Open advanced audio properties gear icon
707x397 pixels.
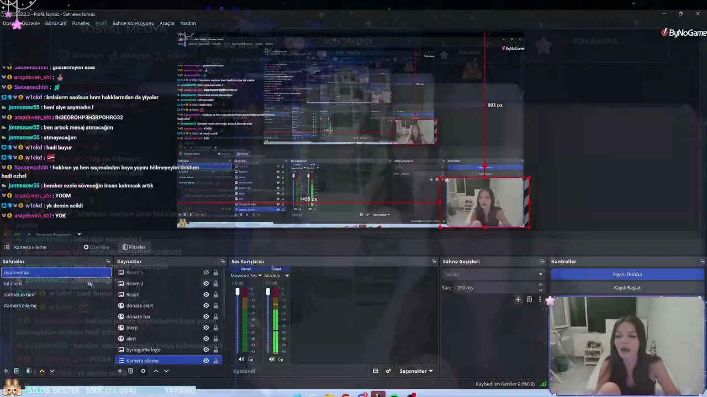388,371
